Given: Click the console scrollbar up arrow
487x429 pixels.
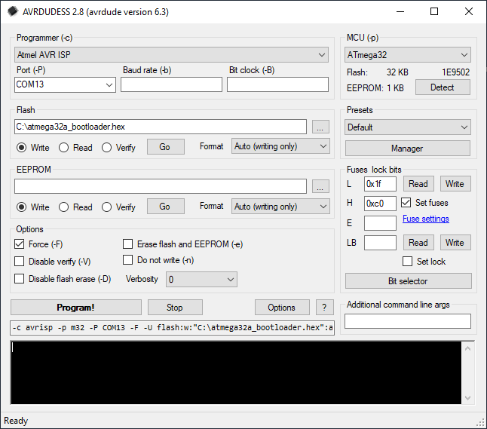Looking at the screenshot, I should click(468, 348).
